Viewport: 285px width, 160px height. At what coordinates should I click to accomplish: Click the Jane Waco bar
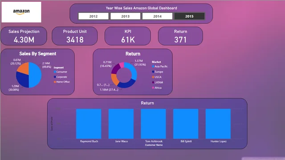121,124
